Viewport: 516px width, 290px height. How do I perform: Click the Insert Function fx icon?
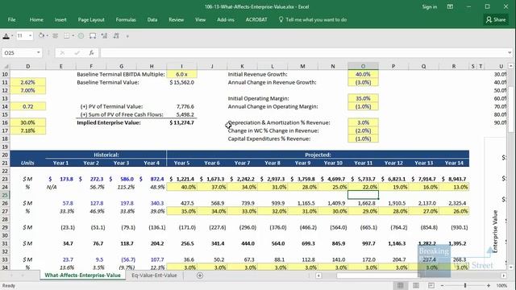91,52
